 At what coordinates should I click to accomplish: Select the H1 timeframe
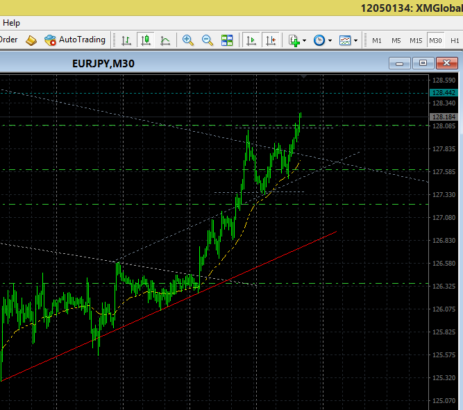455,40
